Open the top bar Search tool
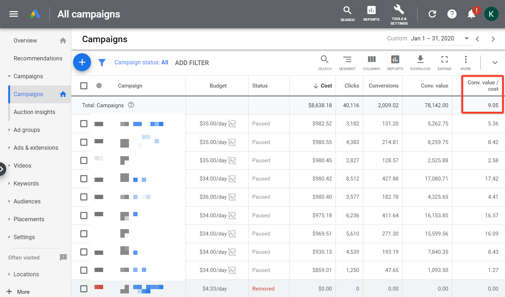The height and width of the screenshot is (297, 505). pyautogui.click(x=347, y=14)
